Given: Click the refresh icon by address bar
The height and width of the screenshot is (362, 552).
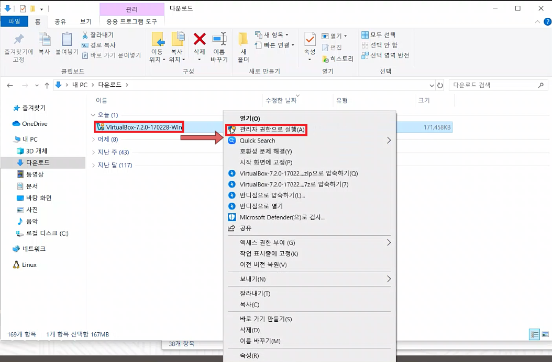Looking at the screenshot, I should coord(440,85).
